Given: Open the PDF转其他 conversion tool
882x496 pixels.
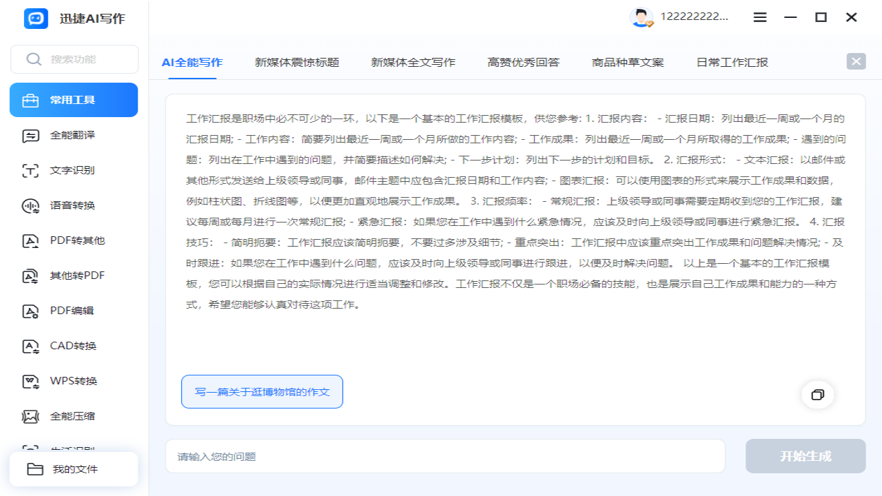Looking at the screenshot, I should click(73, 240).
